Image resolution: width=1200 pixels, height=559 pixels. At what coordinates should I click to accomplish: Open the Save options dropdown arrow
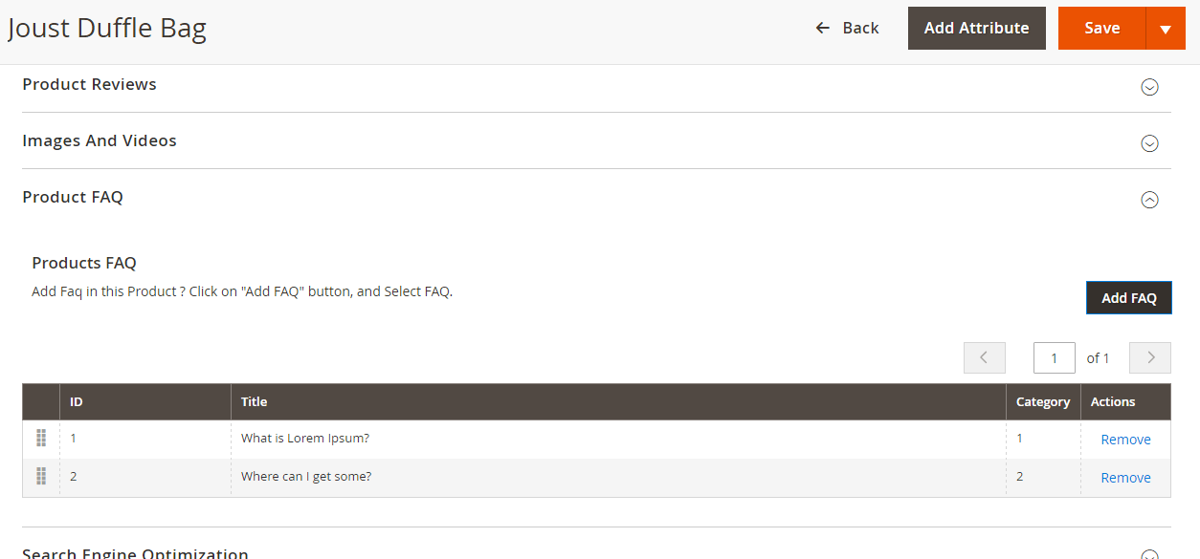1165,29
